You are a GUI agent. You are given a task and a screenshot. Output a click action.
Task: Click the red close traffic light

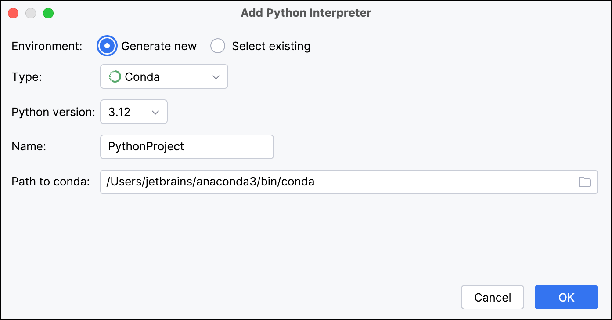tap(13, 13)
